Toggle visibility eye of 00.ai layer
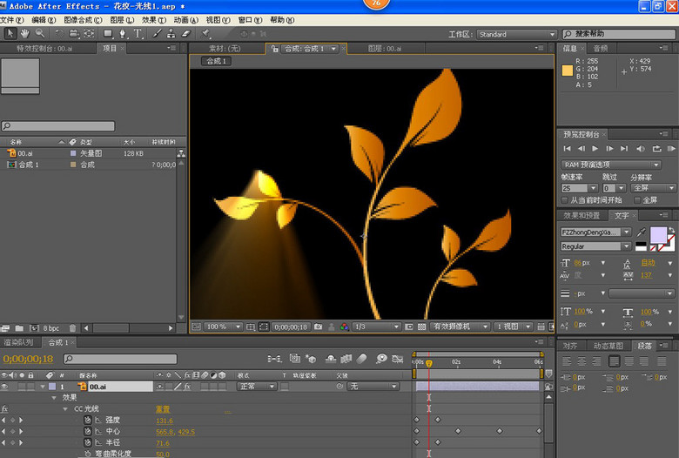Screen dimensions: 679x458 pos(5,386)
